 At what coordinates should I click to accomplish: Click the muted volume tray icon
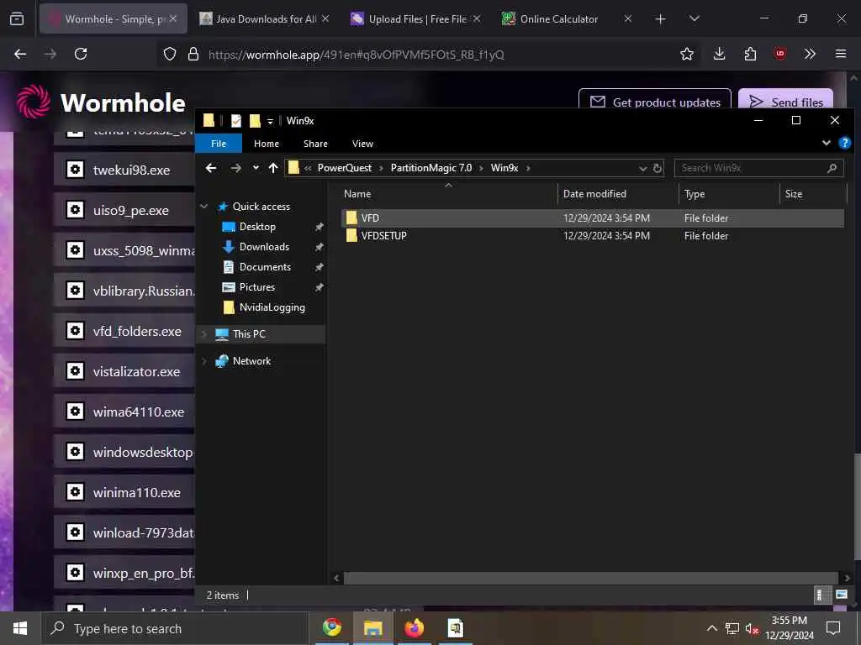pos(752,628)
